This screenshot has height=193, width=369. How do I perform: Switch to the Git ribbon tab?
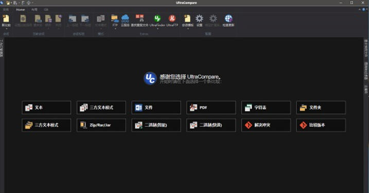(46, 9)
